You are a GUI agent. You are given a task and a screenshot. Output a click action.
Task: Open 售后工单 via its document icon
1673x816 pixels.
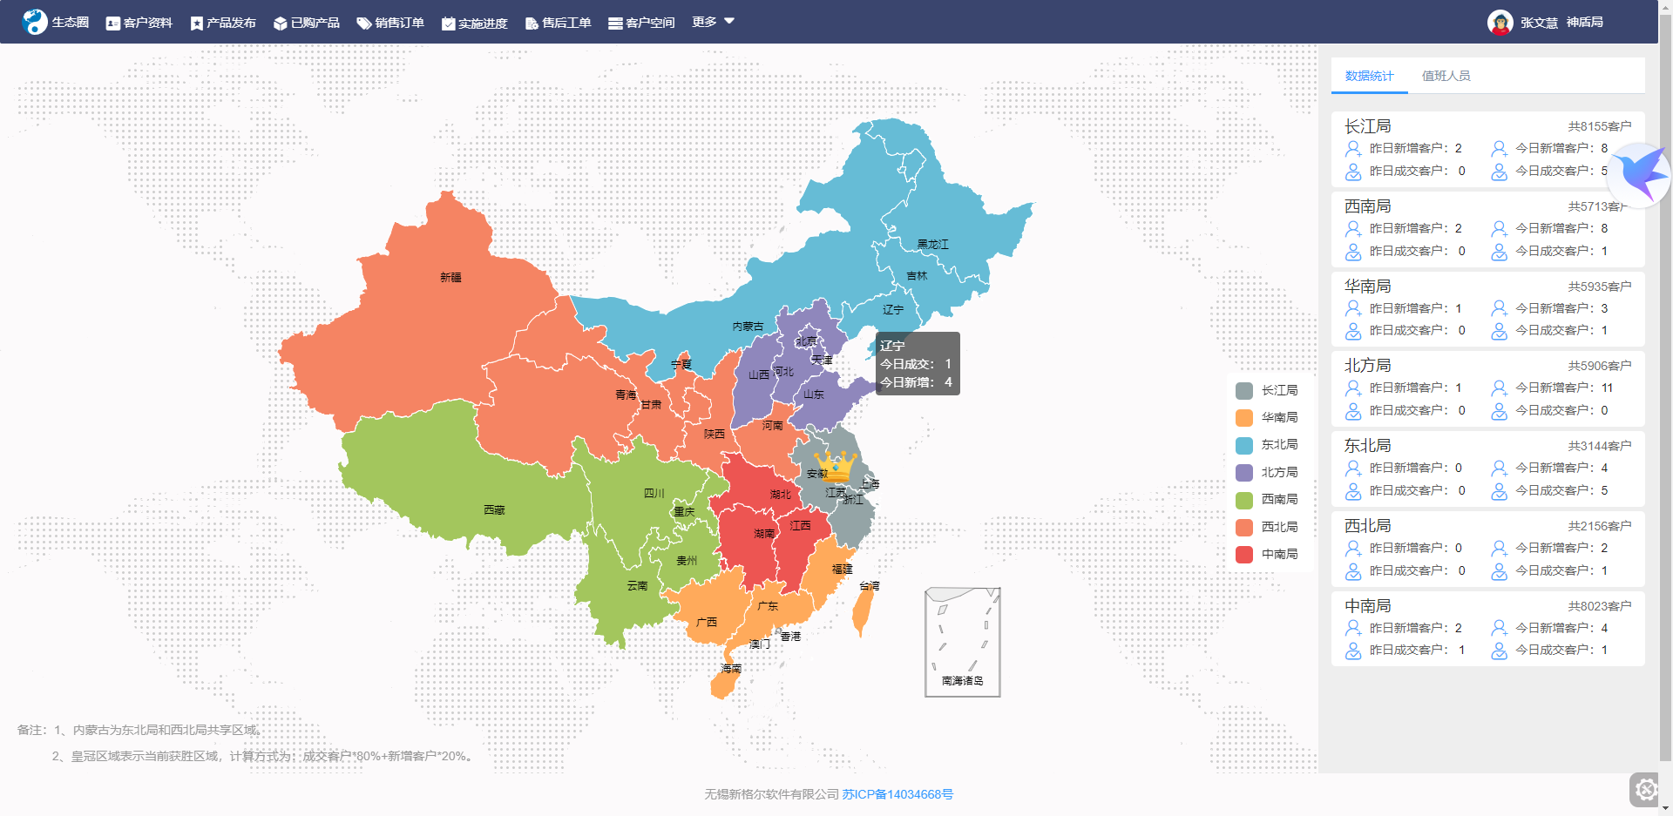(x=530, y=23)
